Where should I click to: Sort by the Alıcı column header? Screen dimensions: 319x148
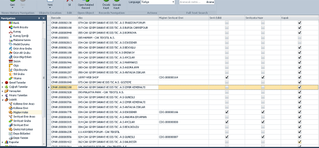click(x=118, y=18)
